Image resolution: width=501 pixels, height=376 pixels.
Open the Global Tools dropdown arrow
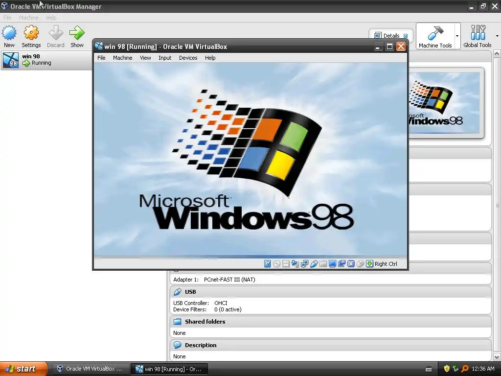(x=497, y=36)
